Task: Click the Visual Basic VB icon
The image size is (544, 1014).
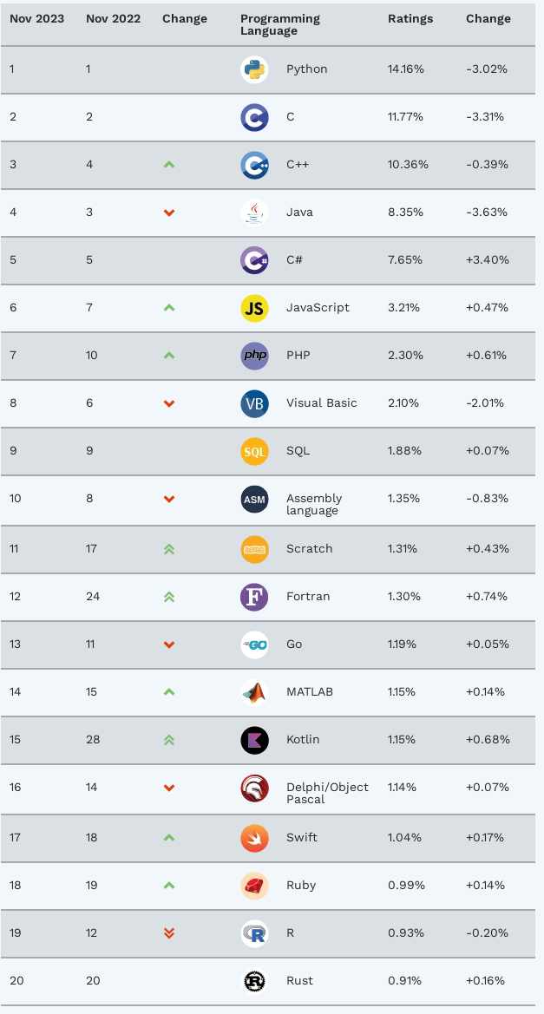Action: point(254,403)
